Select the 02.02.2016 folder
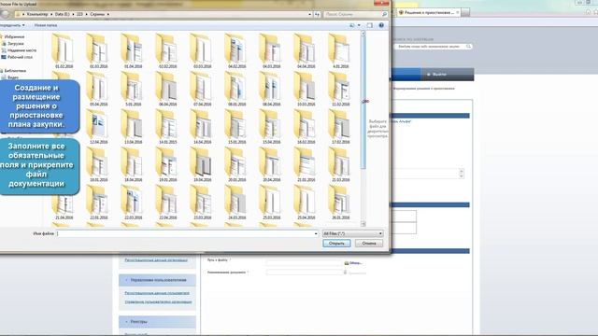 (167, 51)
